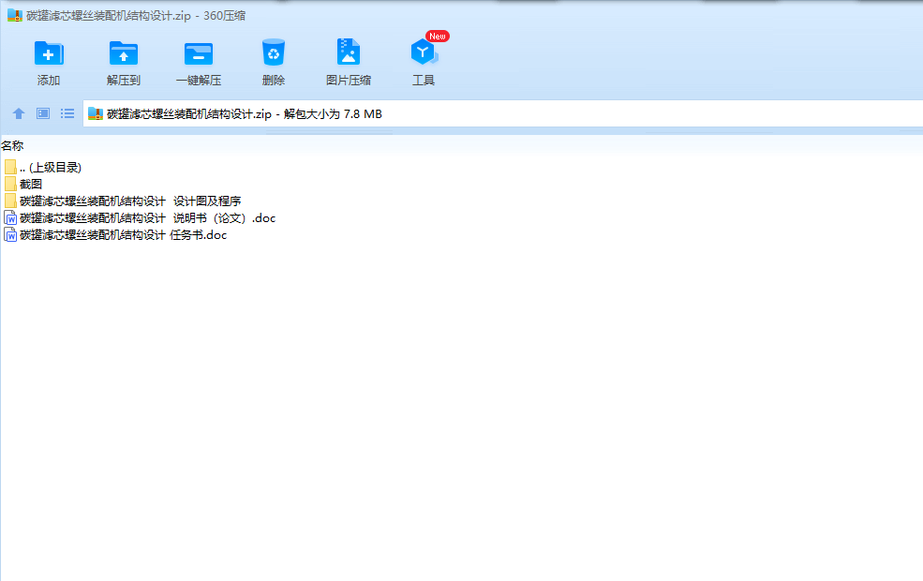Switch to the icon view mode button
Image resolution: width=923 pixels, height=581 pixels.
point(43,113)
